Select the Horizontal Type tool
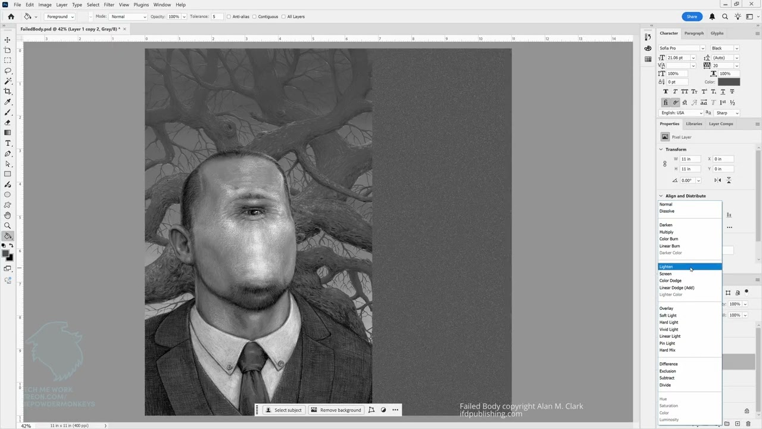Viewport: 762px width, 429px height. coord(8,143)
